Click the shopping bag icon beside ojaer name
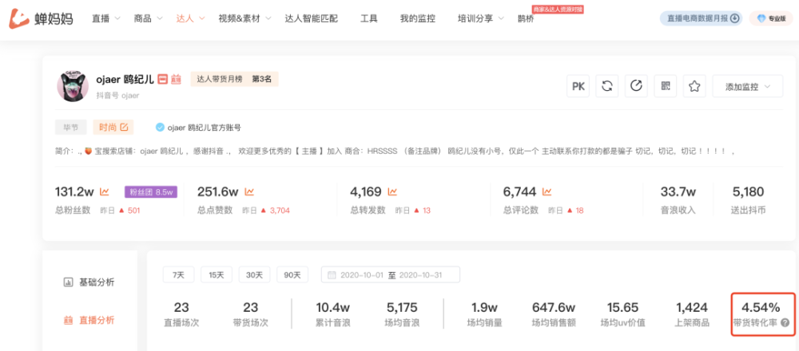Screen dimensions: 799x351 pyautogui.click(x=176, y=79)
